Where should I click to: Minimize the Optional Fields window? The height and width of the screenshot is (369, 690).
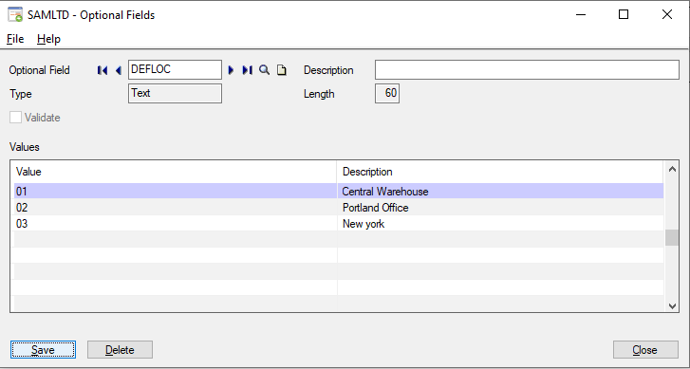(581, 14)
